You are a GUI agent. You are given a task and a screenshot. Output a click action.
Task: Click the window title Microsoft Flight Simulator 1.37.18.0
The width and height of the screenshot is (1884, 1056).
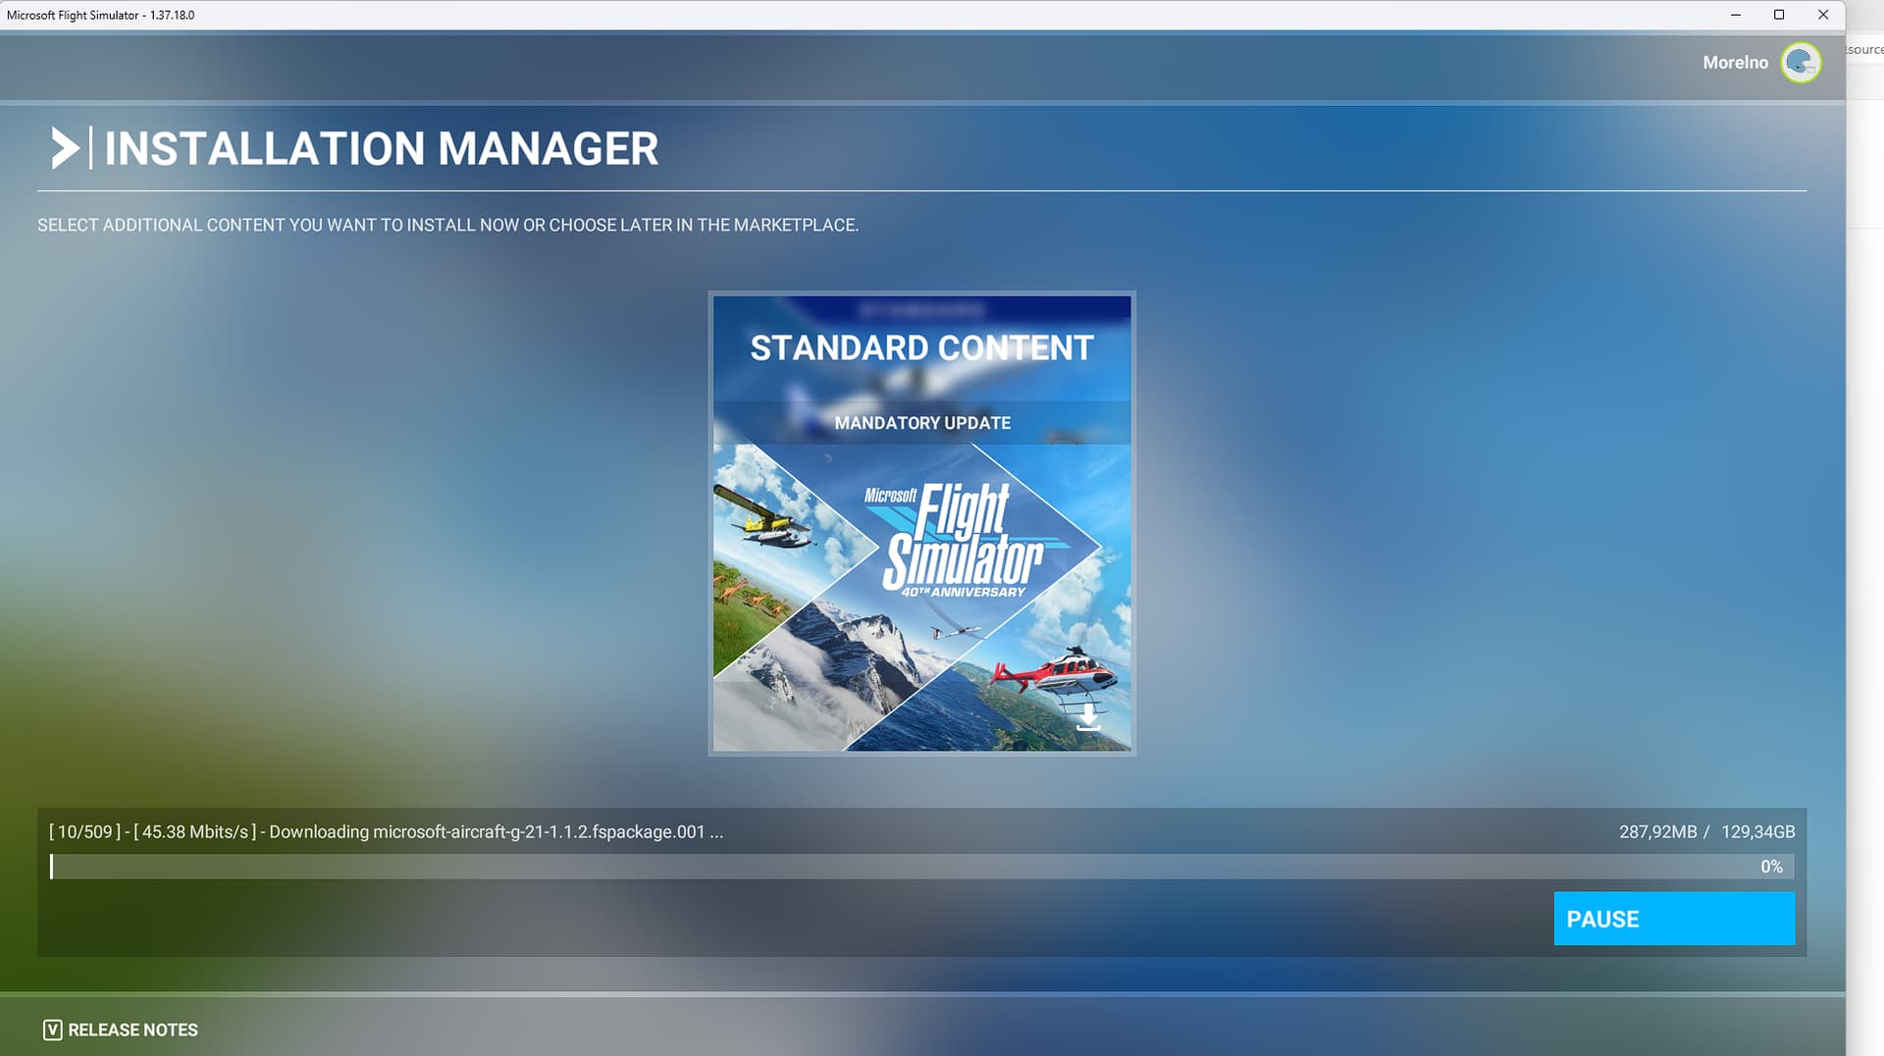pos(100,15)
